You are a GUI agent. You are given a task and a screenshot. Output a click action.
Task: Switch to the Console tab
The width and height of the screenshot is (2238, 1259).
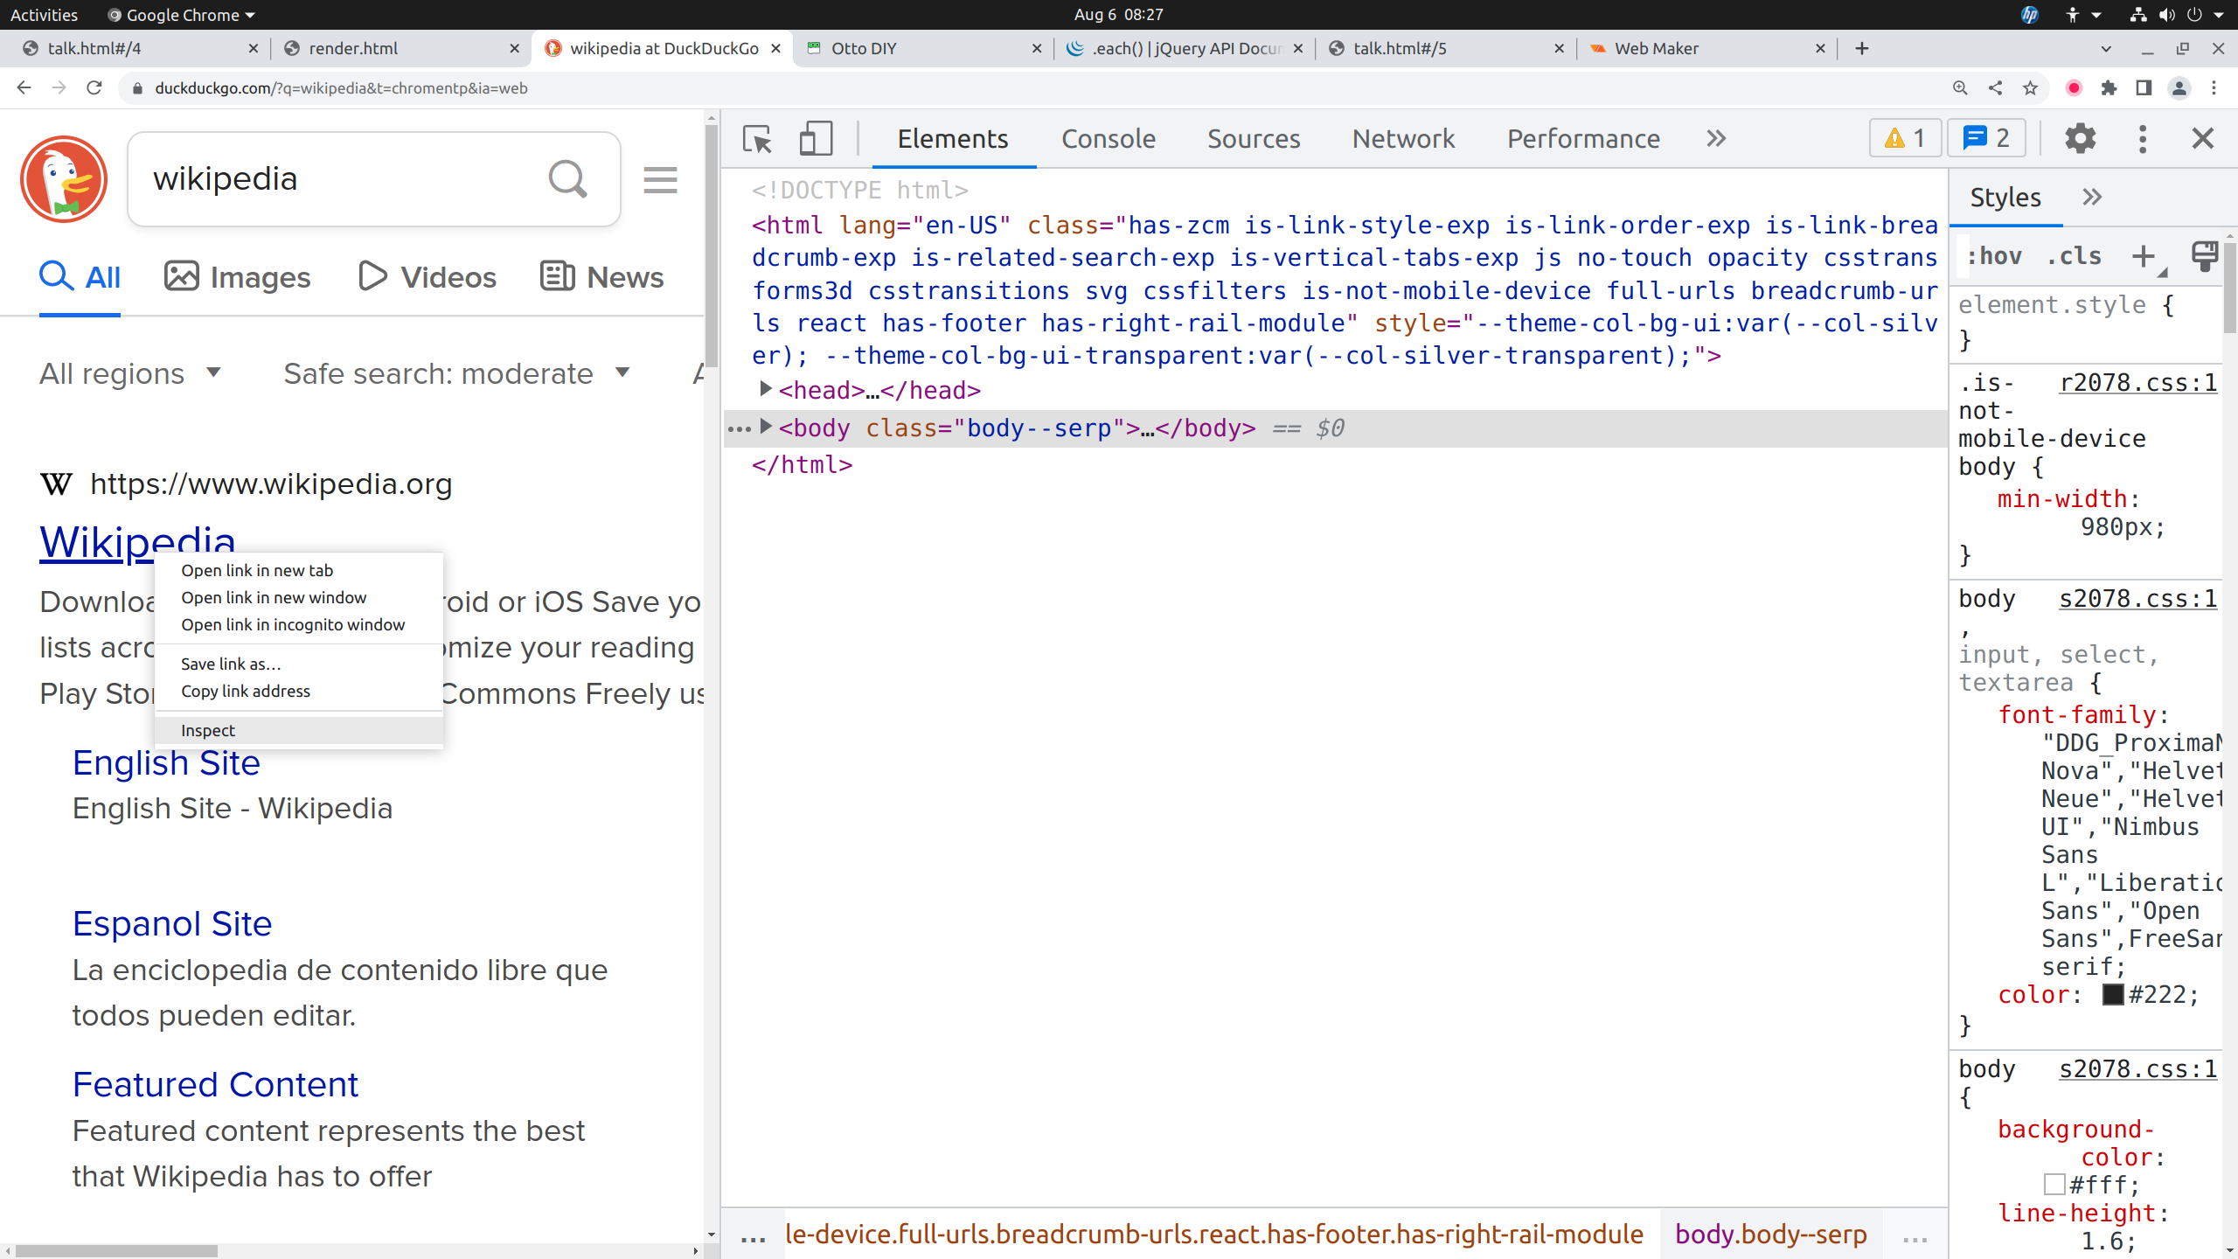click(1108, 139)
